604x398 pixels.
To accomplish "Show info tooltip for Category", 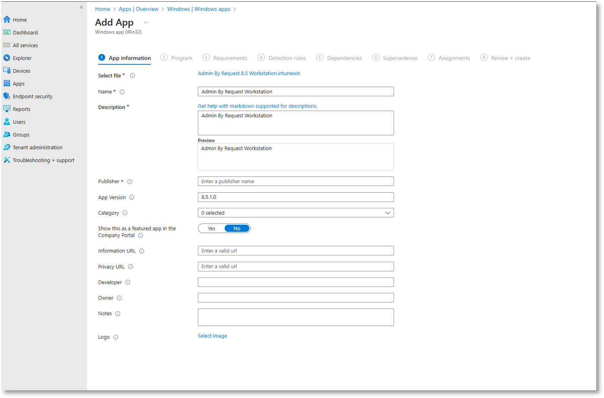I will (x=125, y=213).
